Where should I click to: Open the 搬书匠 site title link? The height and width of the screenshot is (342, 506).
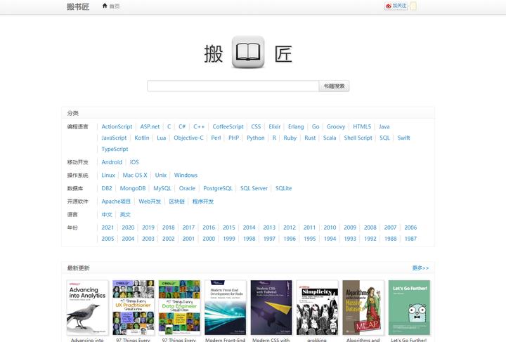point(78,6)
